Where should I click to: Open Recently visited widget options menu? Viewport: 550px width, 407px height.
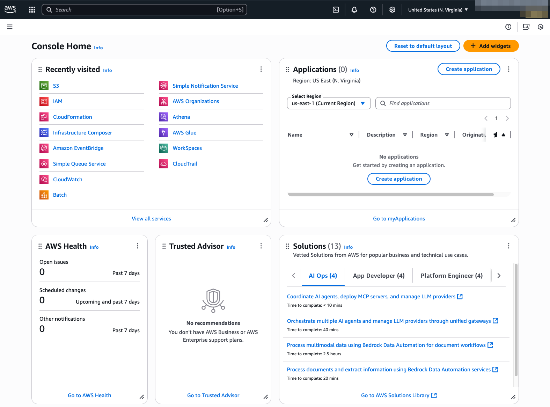tap(261, 69)
